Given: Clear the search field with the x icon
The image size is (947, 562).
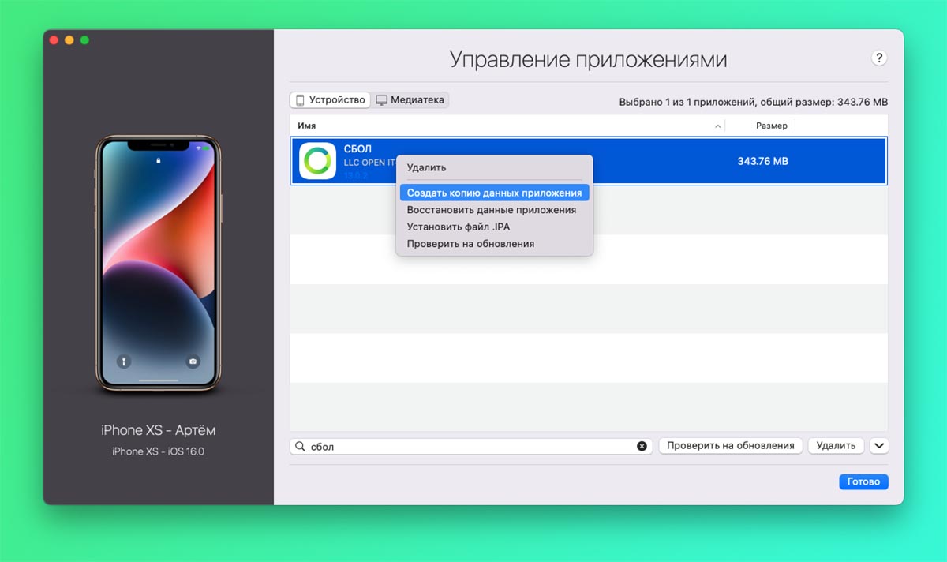Looking at the screenshot, I should click(x=642, y=446).
